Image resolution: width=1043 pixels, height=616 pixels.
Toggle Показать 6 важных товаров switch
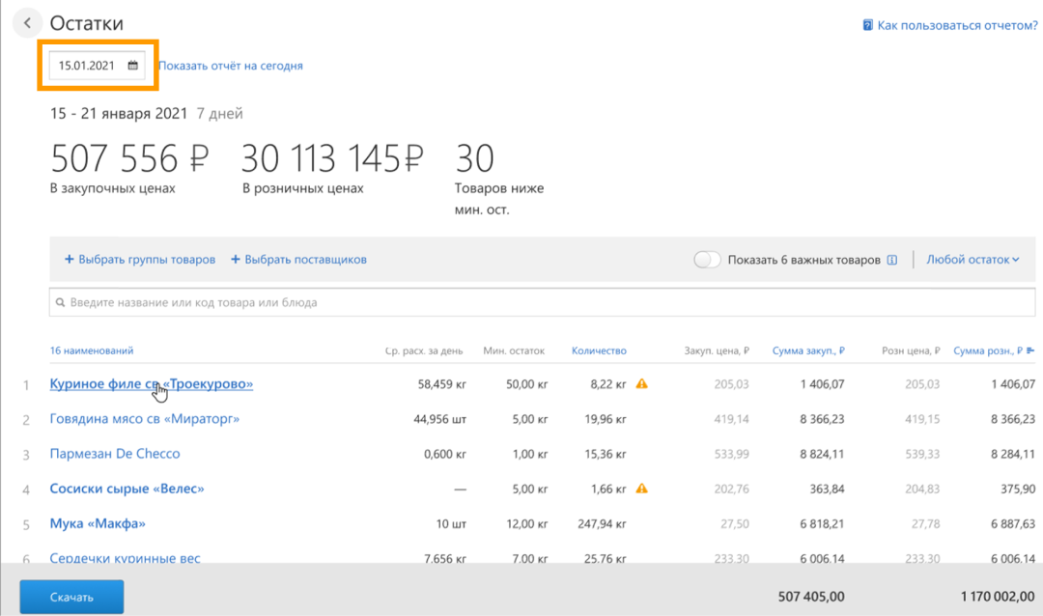pos(707,260)
